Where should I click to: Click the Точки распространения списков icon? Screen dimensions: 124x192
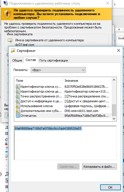[x=18, y=96]
